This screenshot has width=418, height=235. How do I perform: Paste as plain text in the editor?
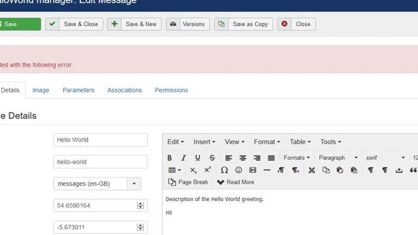pos(354,170)
